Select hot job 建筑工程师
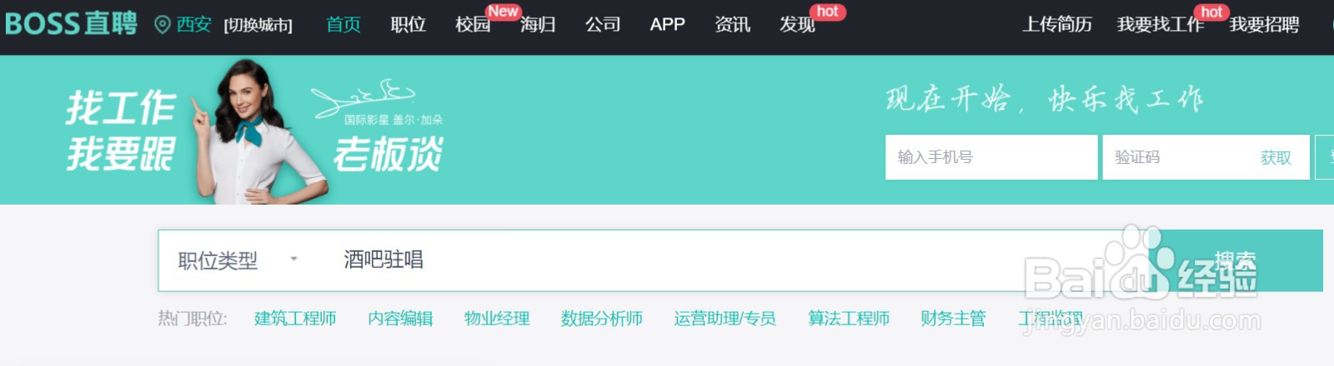 pos(295,319)
